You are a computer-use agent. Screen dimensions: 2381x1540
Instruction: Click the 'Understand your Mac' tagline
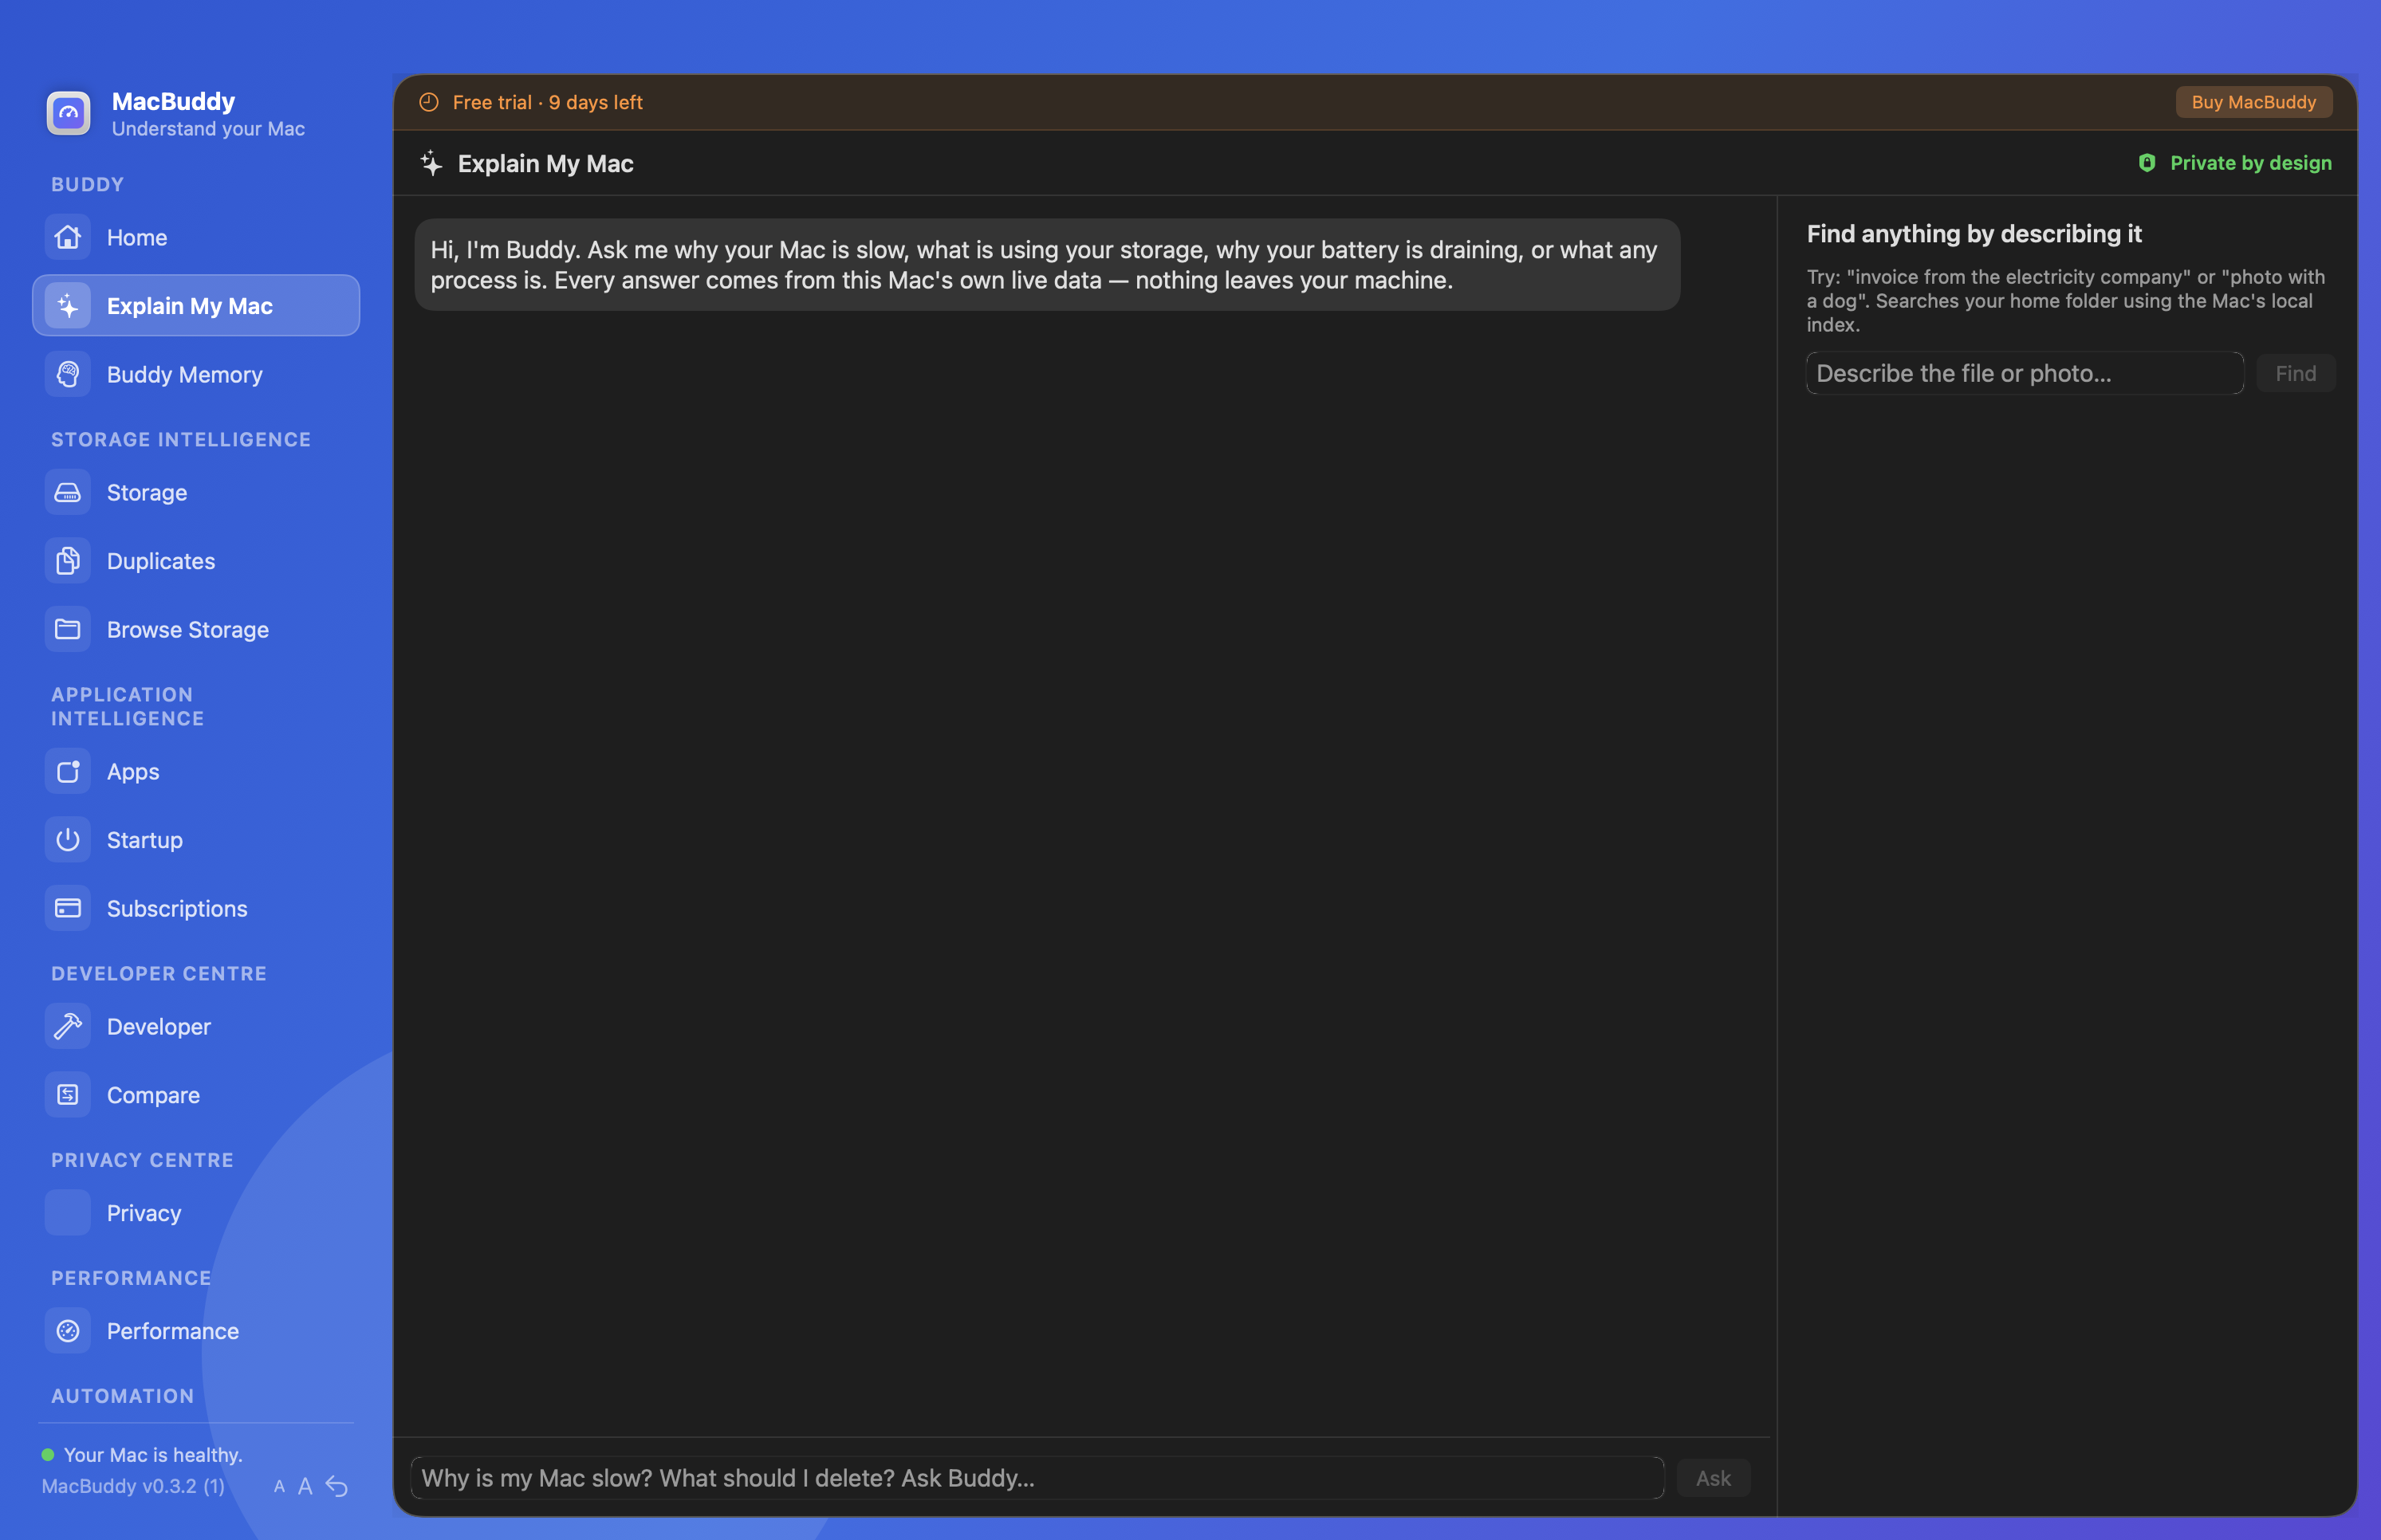point(208,129)
